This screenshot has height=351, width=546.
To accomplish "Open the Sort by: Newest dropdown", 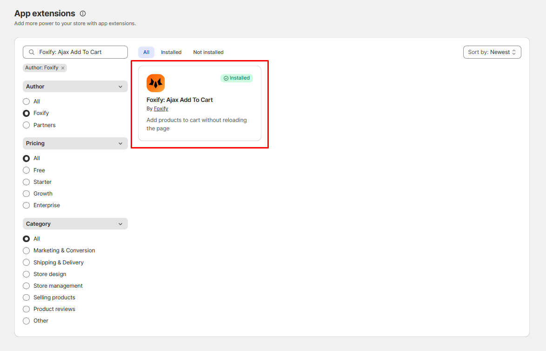I will pyautogui.click(x=492, y=52).
